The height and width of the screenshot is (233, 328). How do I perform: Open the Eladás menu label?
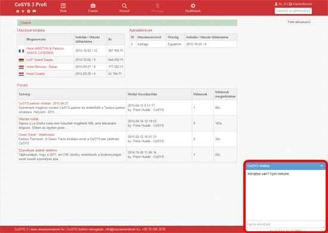pyautogui.click(x=93, y=11)
